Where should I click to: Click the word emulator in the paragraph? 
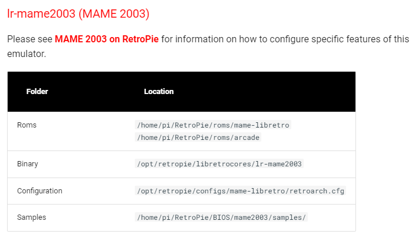click(x=26, y=54)
